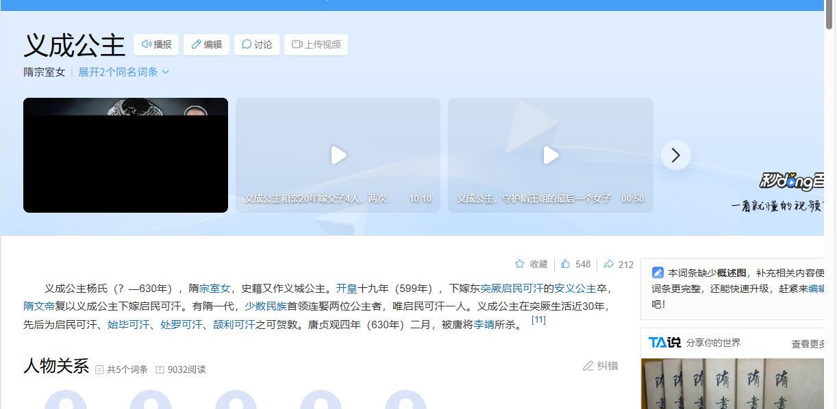Click the next arrow in video carousel
837x409 pixels.
(675, 155)
